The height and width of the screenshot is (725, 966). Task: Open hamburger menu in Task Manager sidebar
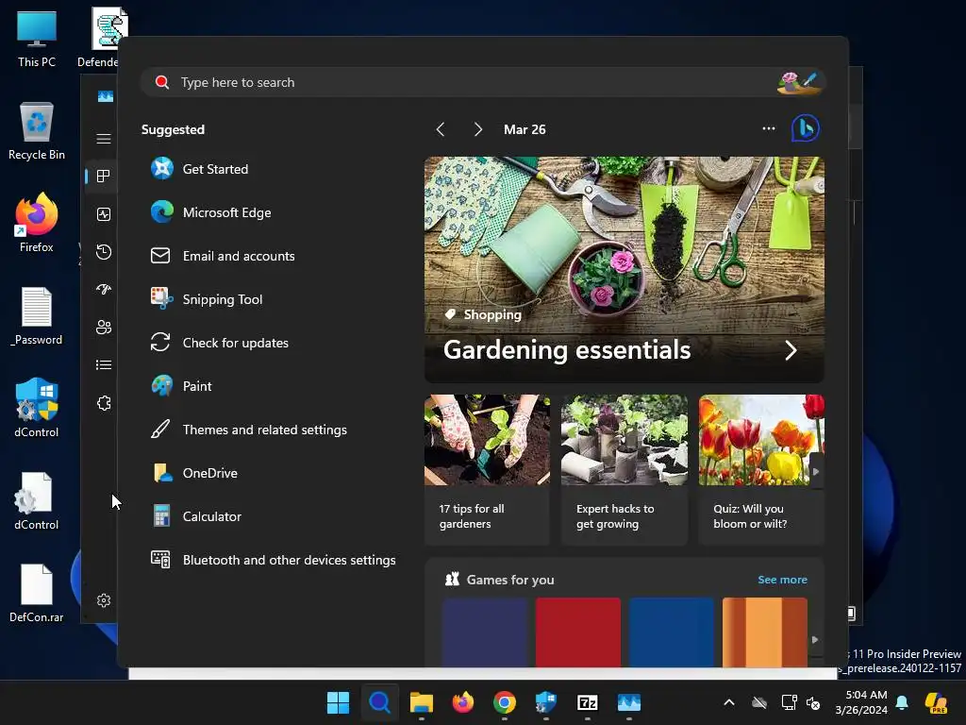click(104, 139)
